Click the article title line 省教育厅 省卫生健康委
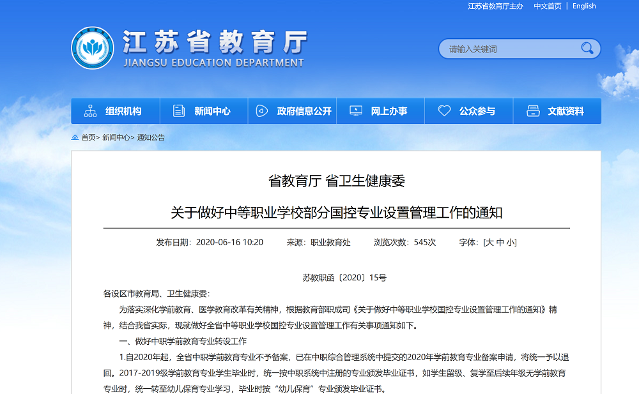 point(337,181)
